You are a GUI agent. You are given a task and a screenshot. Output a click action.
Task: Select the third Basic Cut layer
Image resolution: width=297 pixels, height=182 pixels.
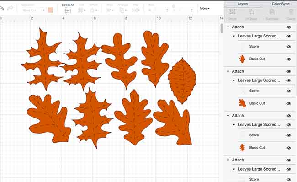(257, 148)
